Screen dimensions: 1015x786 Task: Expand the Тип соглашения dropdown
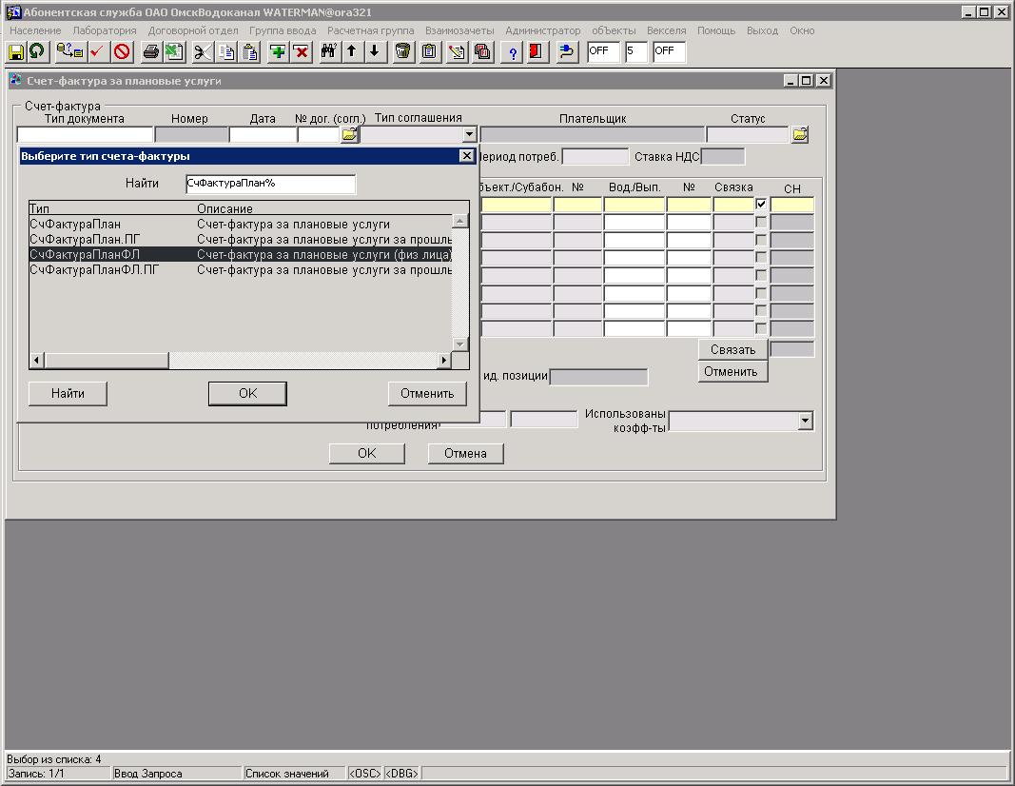coord(468,135)
